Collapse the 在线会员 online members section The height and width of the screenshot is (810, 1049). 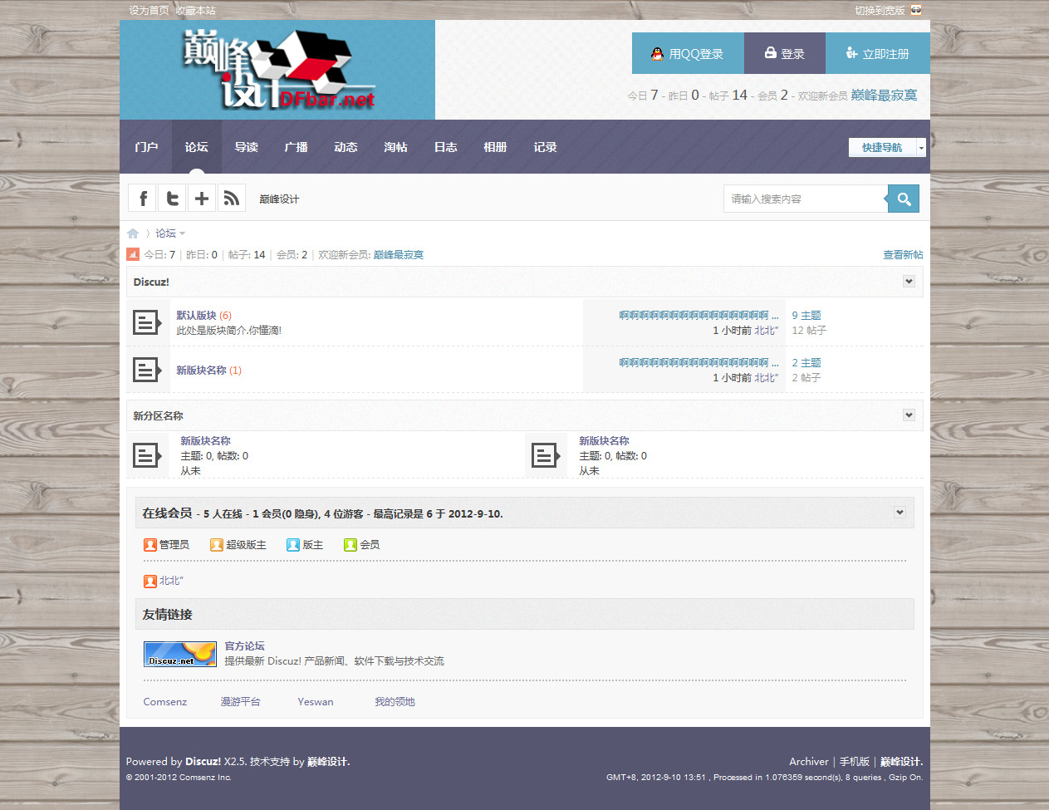(899, 513)
